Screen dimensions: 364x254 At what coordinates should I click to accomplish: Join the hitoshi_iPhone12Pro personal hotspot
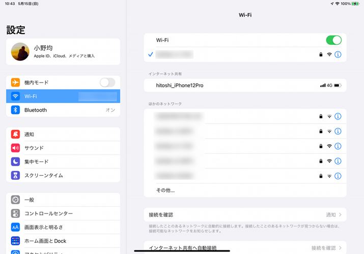[245, 85]
